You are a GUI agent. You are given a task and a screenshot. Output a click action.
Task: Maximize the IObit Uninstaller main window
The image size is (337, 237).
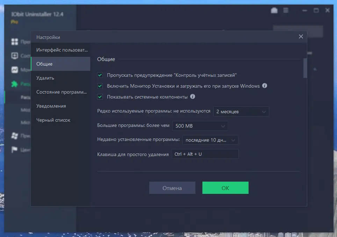[x=316, y=10]
